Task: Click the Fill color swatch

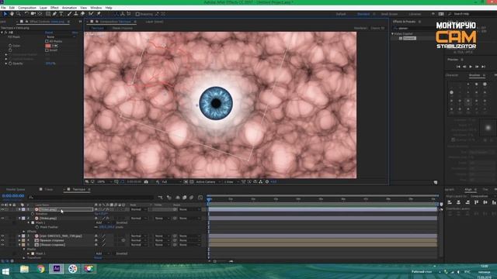Action: [x=48, y=46]
